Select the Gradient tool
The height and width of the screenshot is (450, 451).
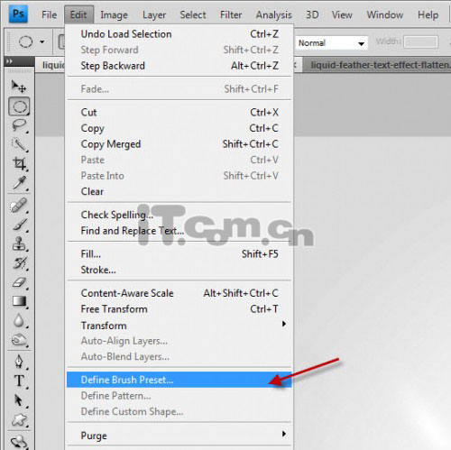[x=19, y=301]
